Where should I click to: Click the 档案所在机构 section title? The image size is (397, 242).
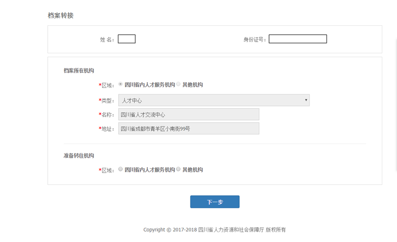point(79,71)
